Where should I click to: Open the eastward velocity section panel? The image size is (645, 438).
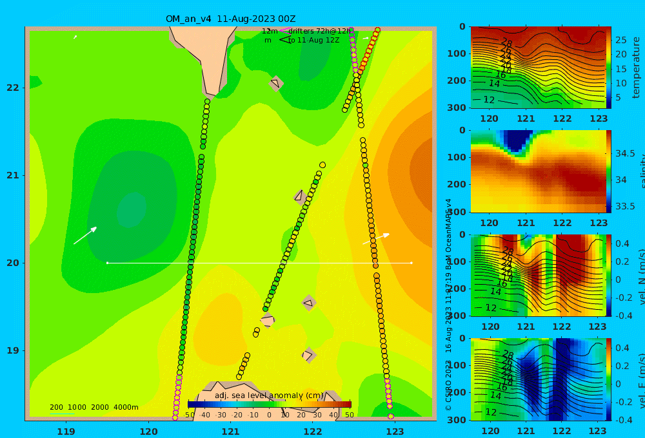tap(538, 379)
